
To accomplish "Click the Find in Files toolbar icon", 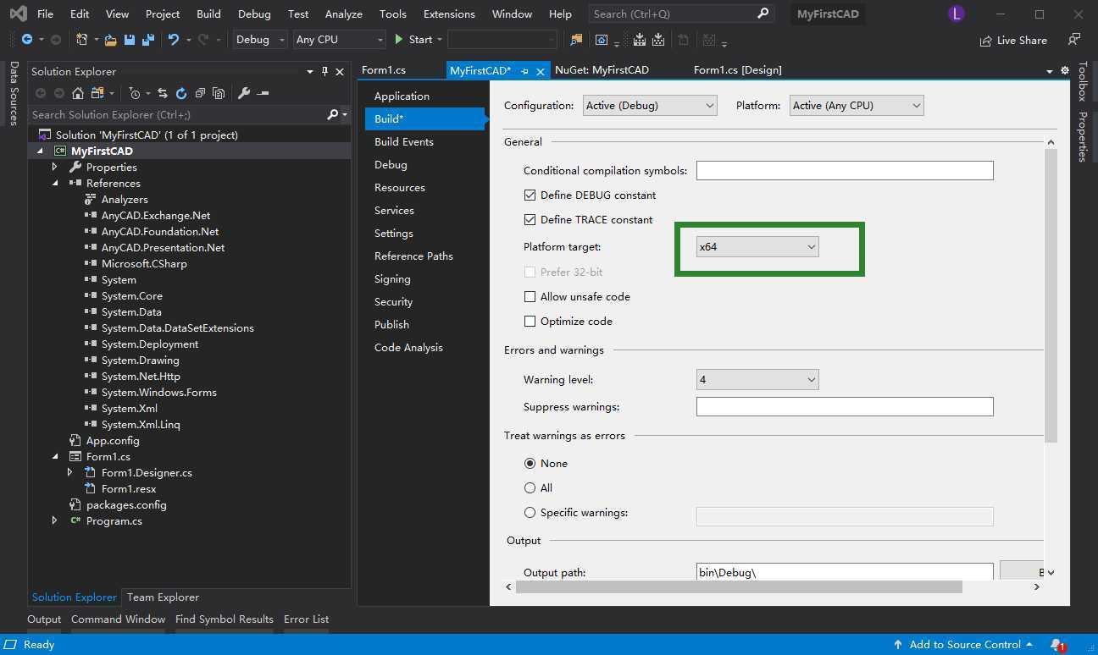I will (576, 40).
